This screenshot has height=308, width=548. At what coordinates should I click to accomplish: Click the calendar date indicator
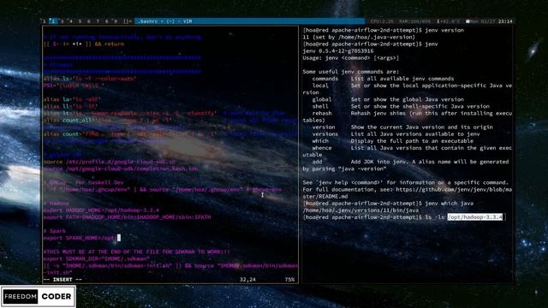click(480, 21)
